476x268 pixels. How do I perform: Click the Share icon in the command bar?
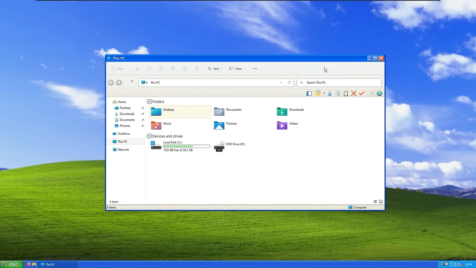pyautogui.click(x=185, y=68)
